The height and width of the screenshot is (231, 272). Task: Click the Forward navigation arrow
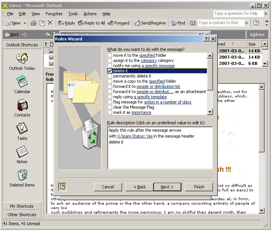[24, 34]
